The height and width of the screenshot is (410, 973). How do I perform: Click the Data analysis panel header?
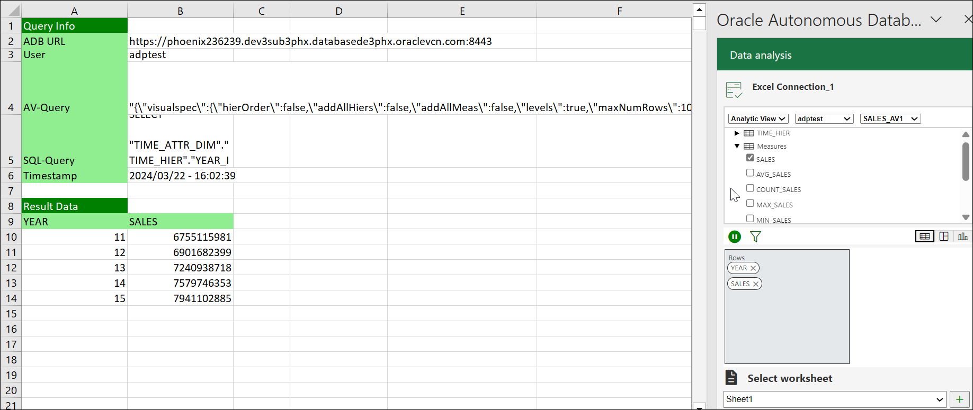click(x=845, y=54)
